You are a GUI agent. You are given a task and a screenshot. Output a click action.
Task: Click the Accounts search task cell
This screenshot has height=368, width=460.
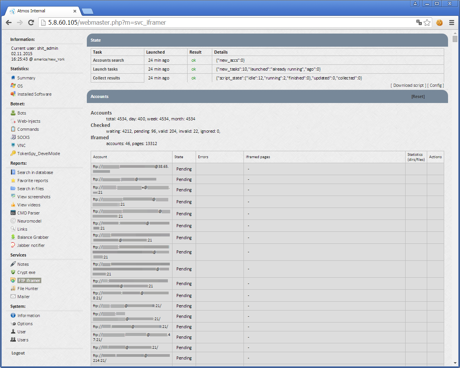[x=117, y=60]
